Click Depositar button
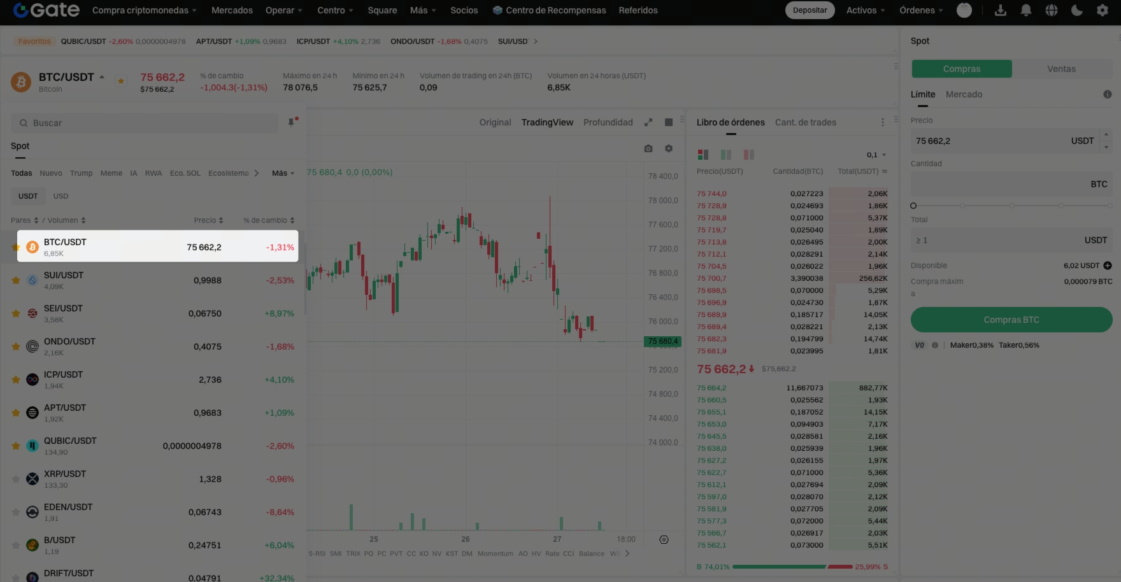This screenshot has width=1121, height=582. pos(810,10)
